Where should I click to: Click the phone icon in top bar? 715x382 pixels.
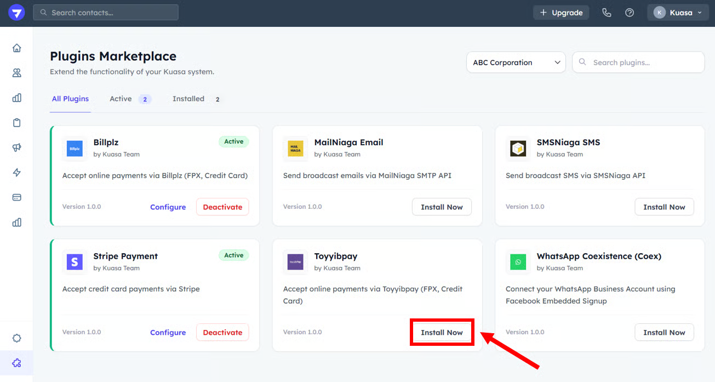click(x=607, y=13)
